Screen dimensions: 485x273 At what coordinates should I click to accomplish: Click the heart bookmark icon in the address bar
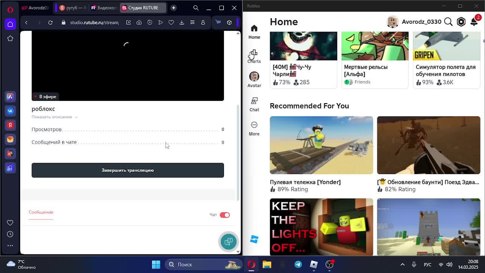pos(171,22)
